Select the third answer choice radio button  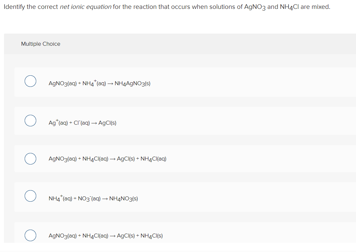pos(30,159)
